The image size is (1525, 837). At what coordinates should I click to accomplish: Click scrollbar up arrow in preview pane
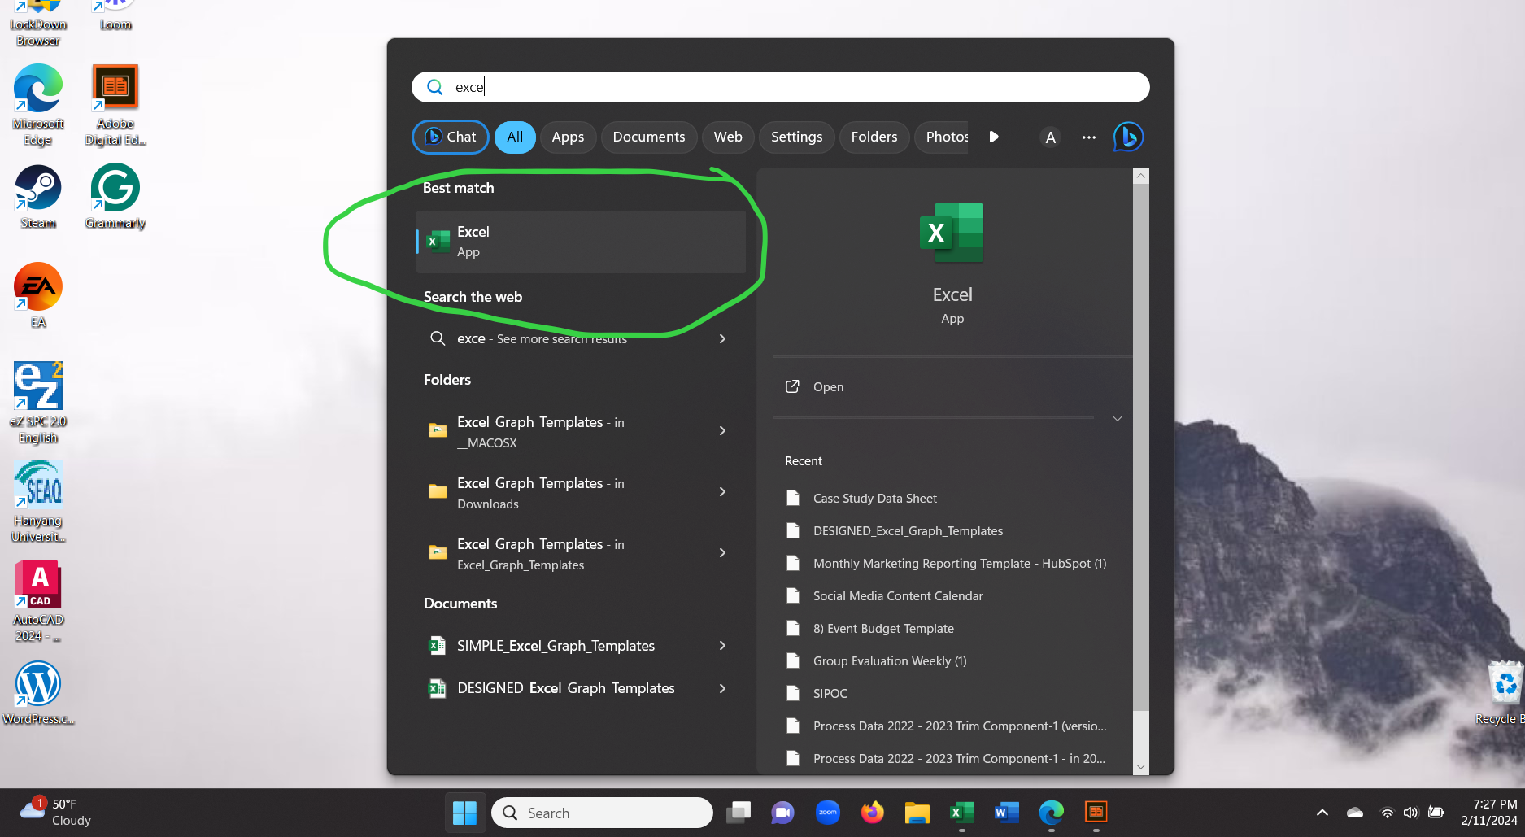pyautogui.click(x=1140, y=176)
